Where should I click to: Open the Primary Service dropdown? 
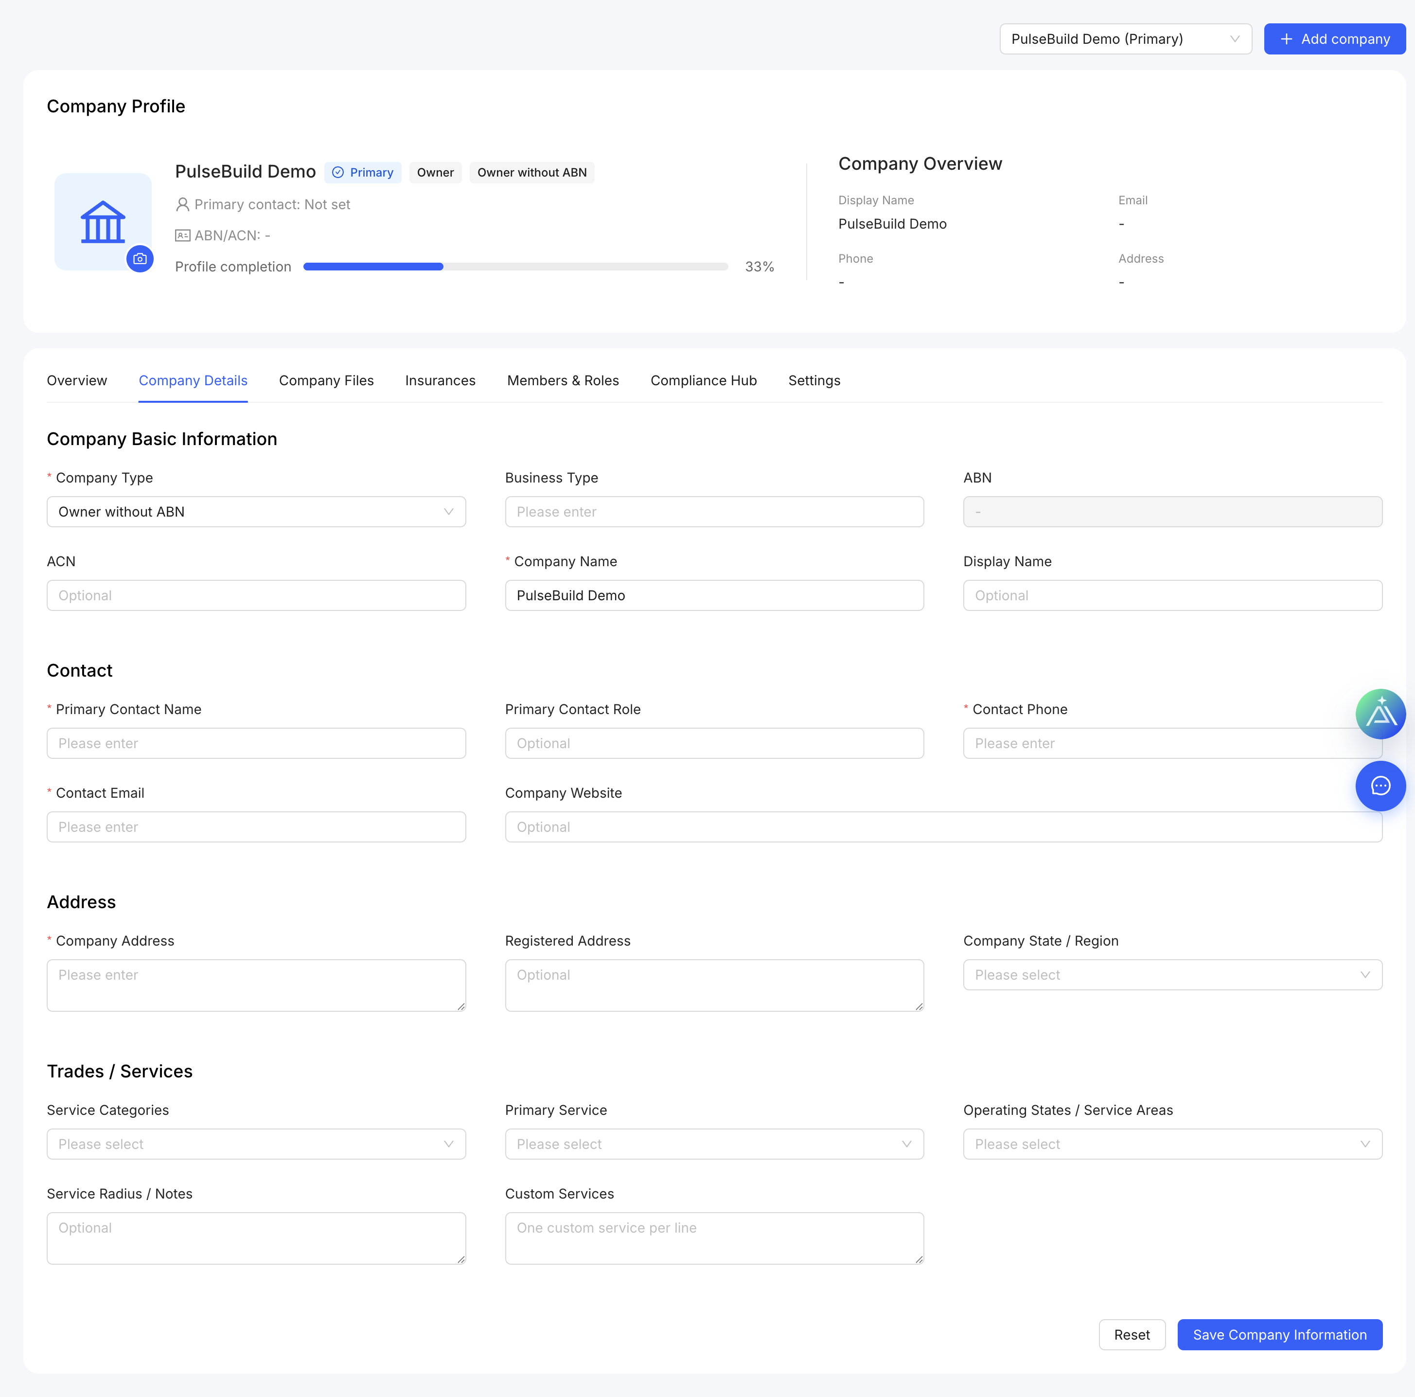(715, 1144)
